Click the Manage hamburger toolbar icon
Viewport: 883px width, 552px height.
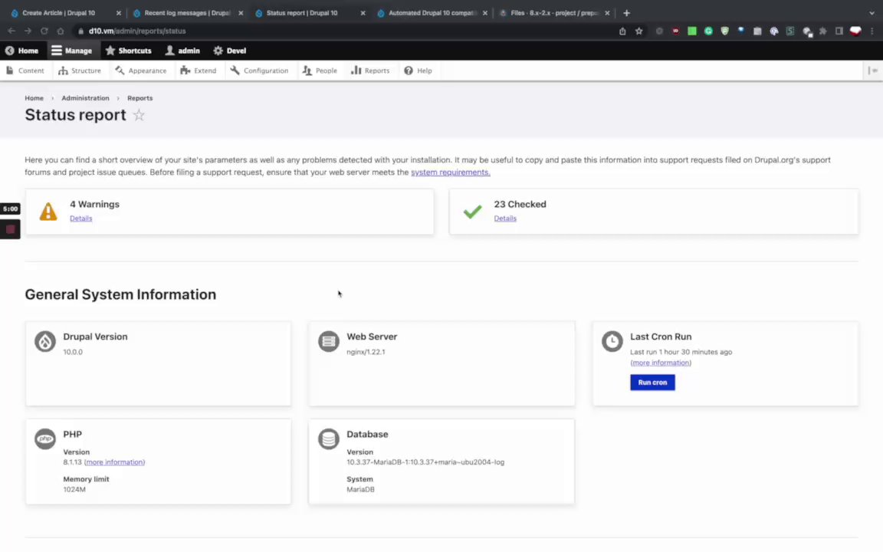tap(57, 51)
